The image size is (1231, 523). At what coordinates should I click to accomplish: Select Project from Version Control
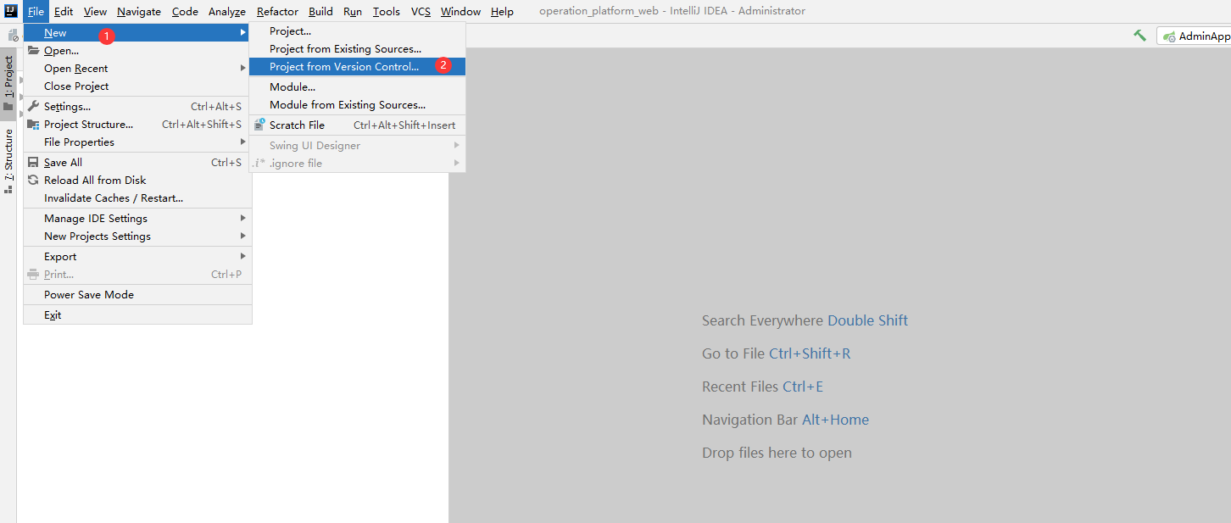pyautogui.click(x=343, y=67)
